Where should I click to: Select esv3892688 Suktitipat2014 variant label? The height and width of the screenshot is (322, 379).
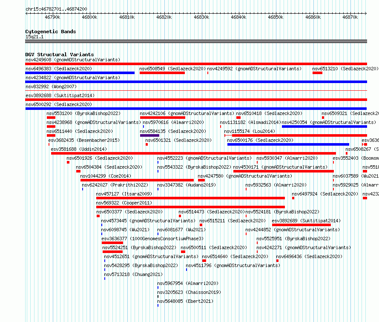60,95
